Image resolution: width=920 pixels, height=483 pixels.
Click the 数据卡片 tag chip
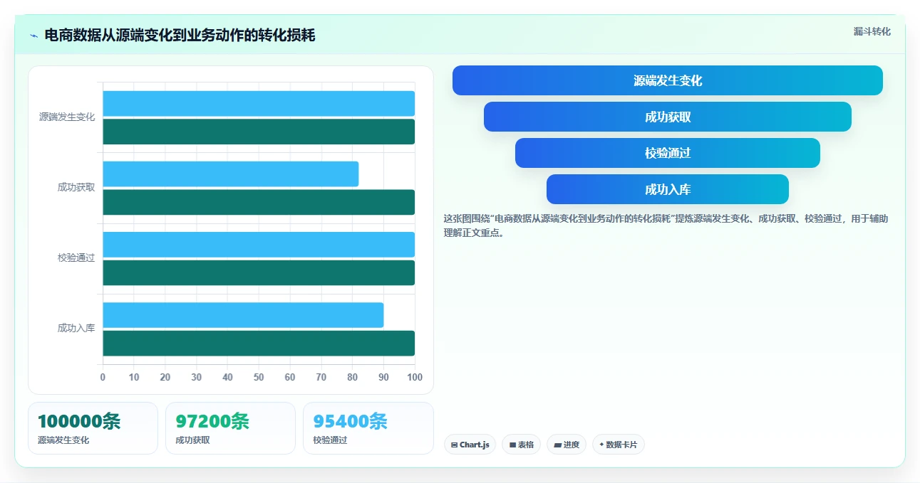(619, 445)
